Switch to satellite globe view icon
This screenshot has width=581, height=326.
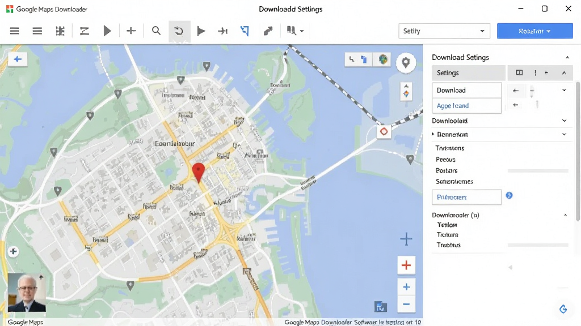pyautogui.click(x=383, y=59)
